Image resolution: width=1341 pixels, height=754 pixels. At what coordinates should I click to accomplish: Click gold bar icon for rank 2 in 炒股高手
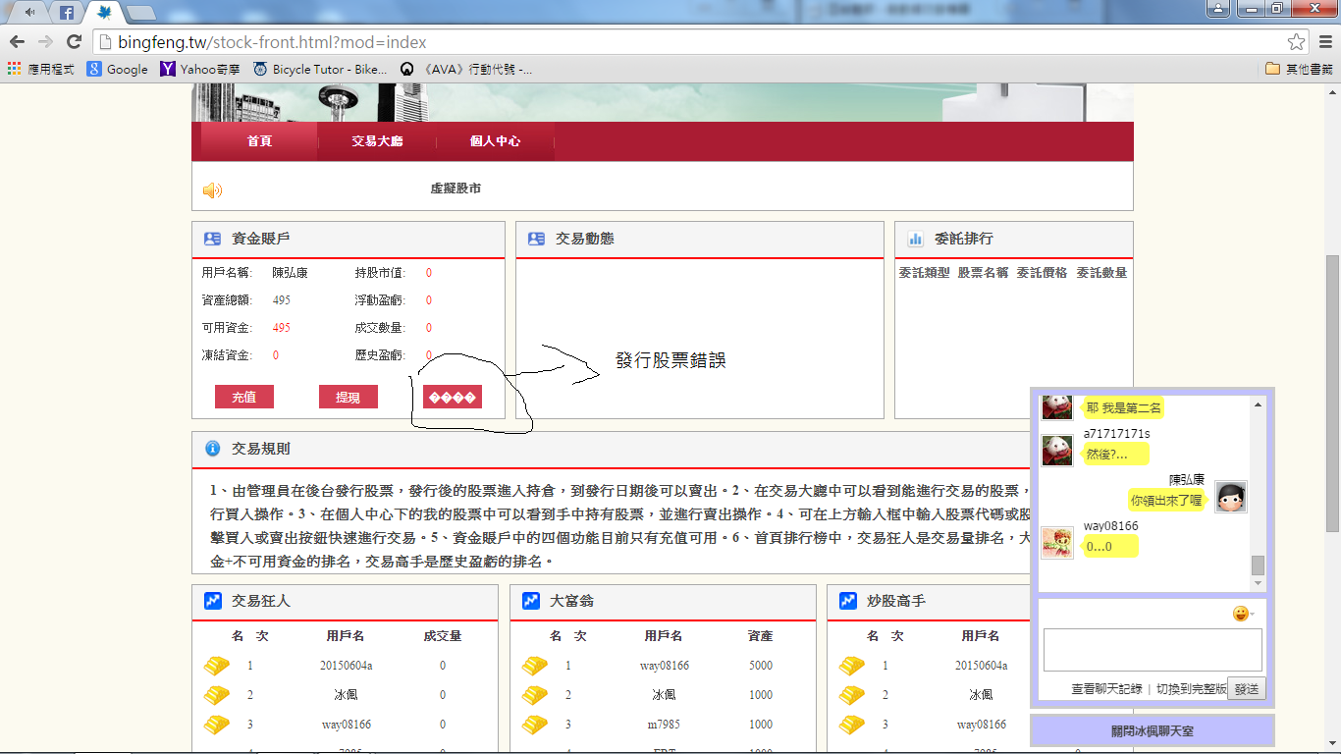(x=851, y=695)
